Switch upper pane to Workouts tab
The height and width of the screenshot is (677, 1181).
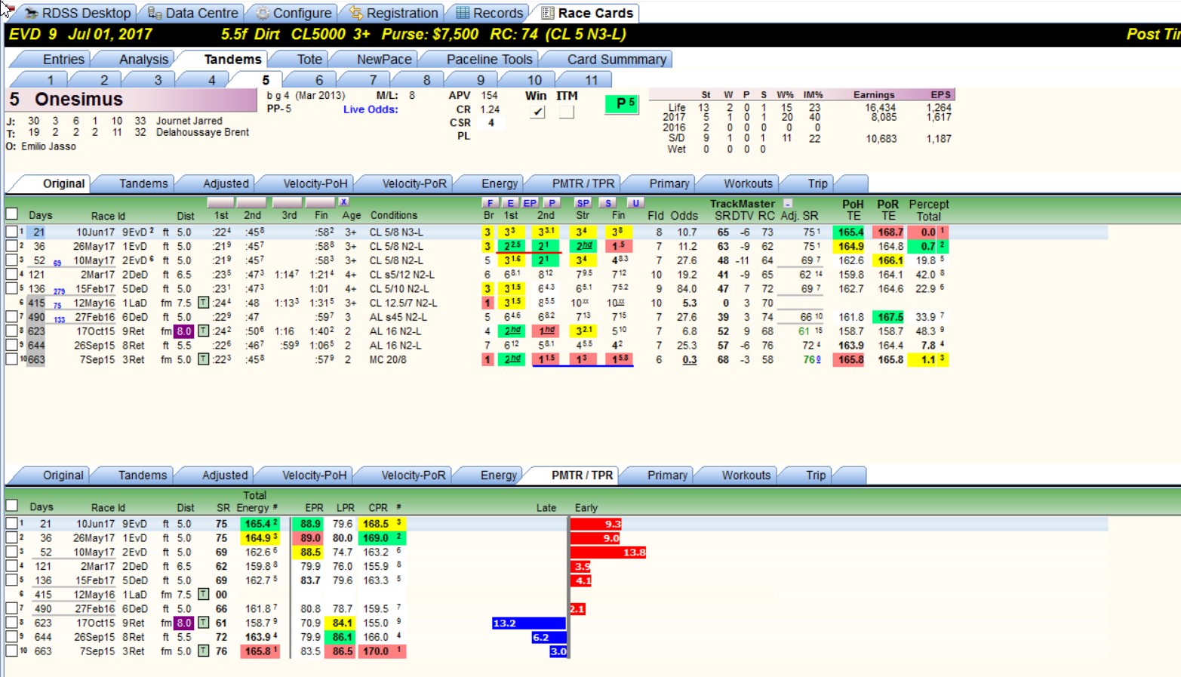[x=748, y=183]
